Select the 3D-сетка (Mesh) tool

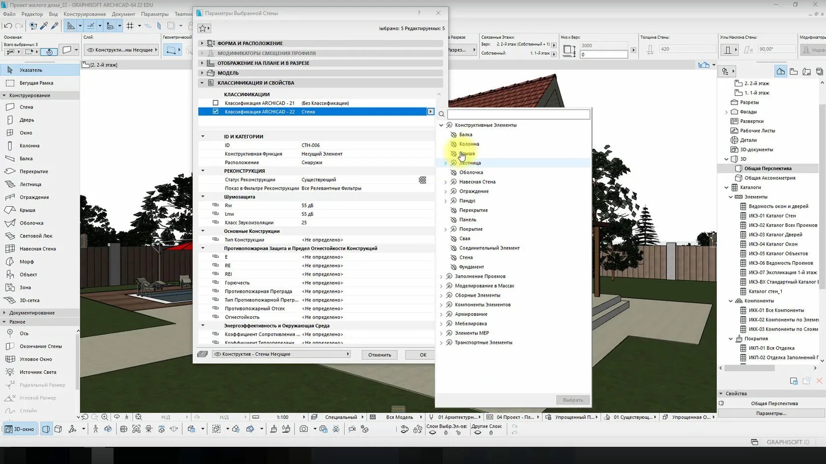29,300
